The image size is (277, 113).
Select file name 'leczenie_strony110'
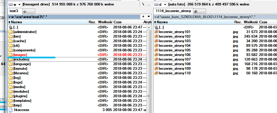pos(175,73)
